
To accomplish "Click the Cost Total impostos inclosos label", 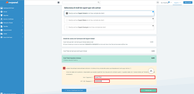I will (72, 58).
